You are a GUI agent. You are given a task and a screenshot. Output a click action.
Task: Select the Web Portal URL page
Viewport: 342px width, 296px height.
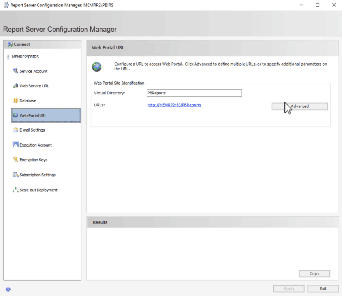pyautogui.click(x=46, y=115)
